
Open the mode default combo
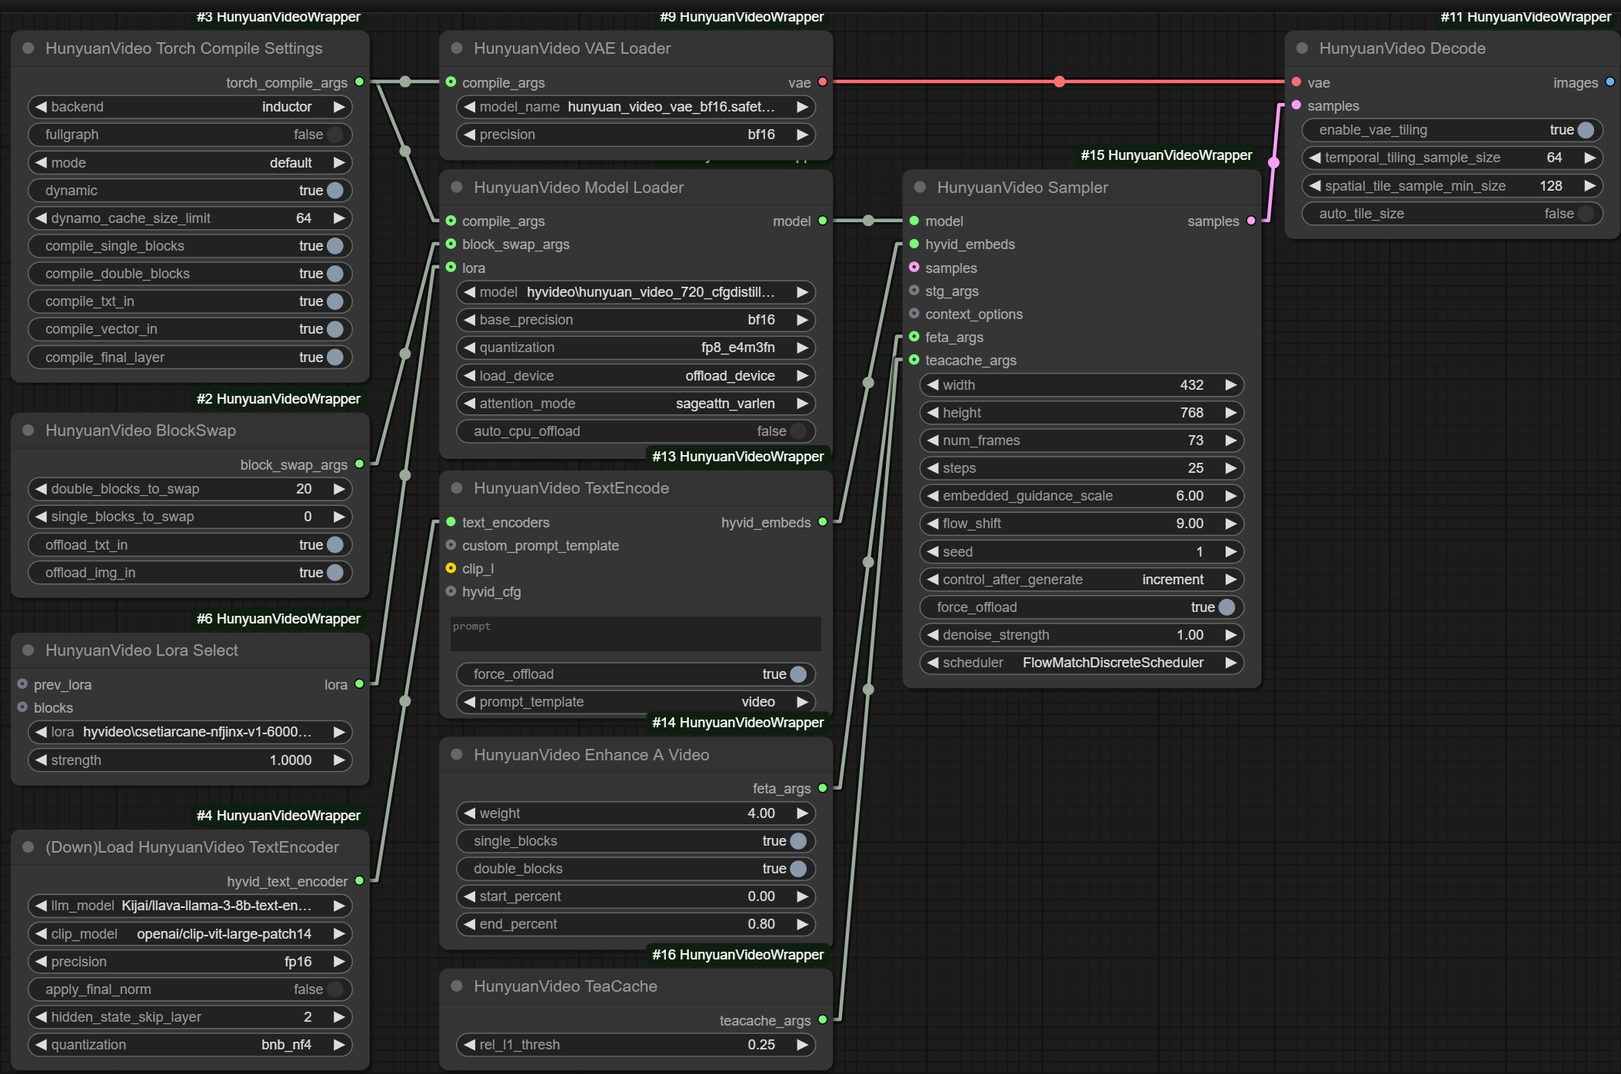(x=190, y=162)
